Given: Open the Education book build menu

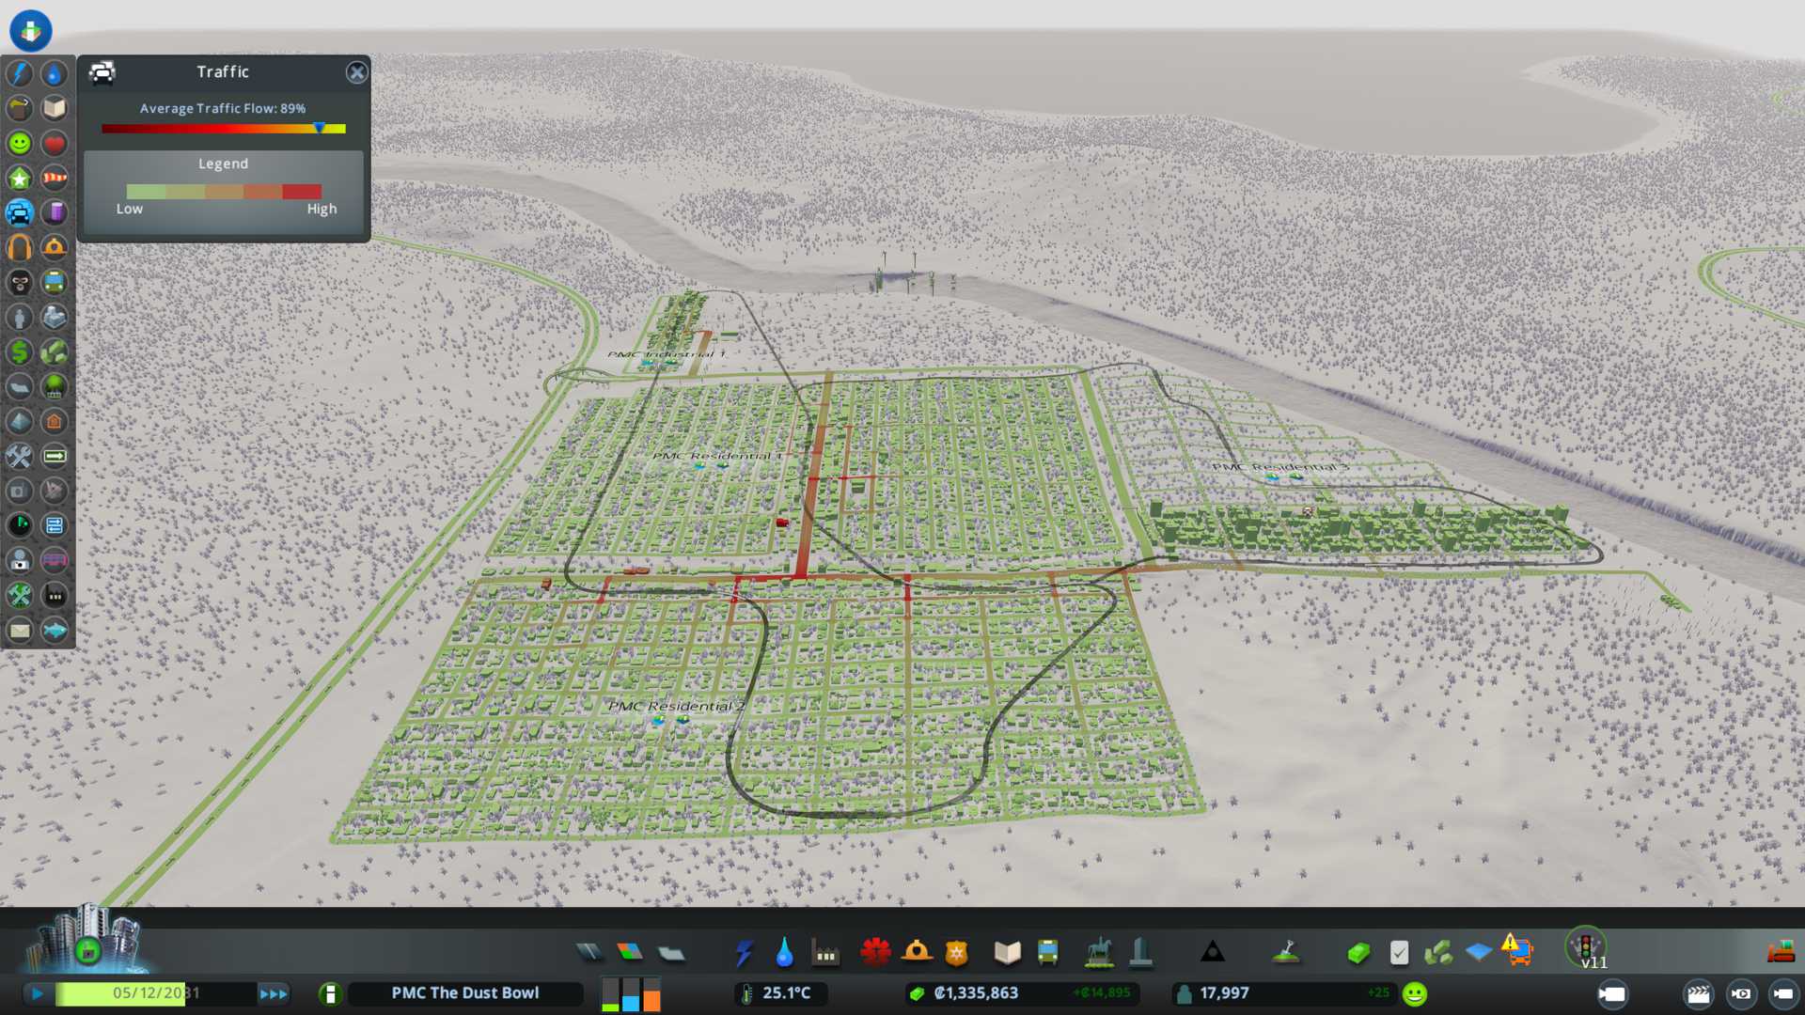Looking at the screenshot, I should 1007,952.
